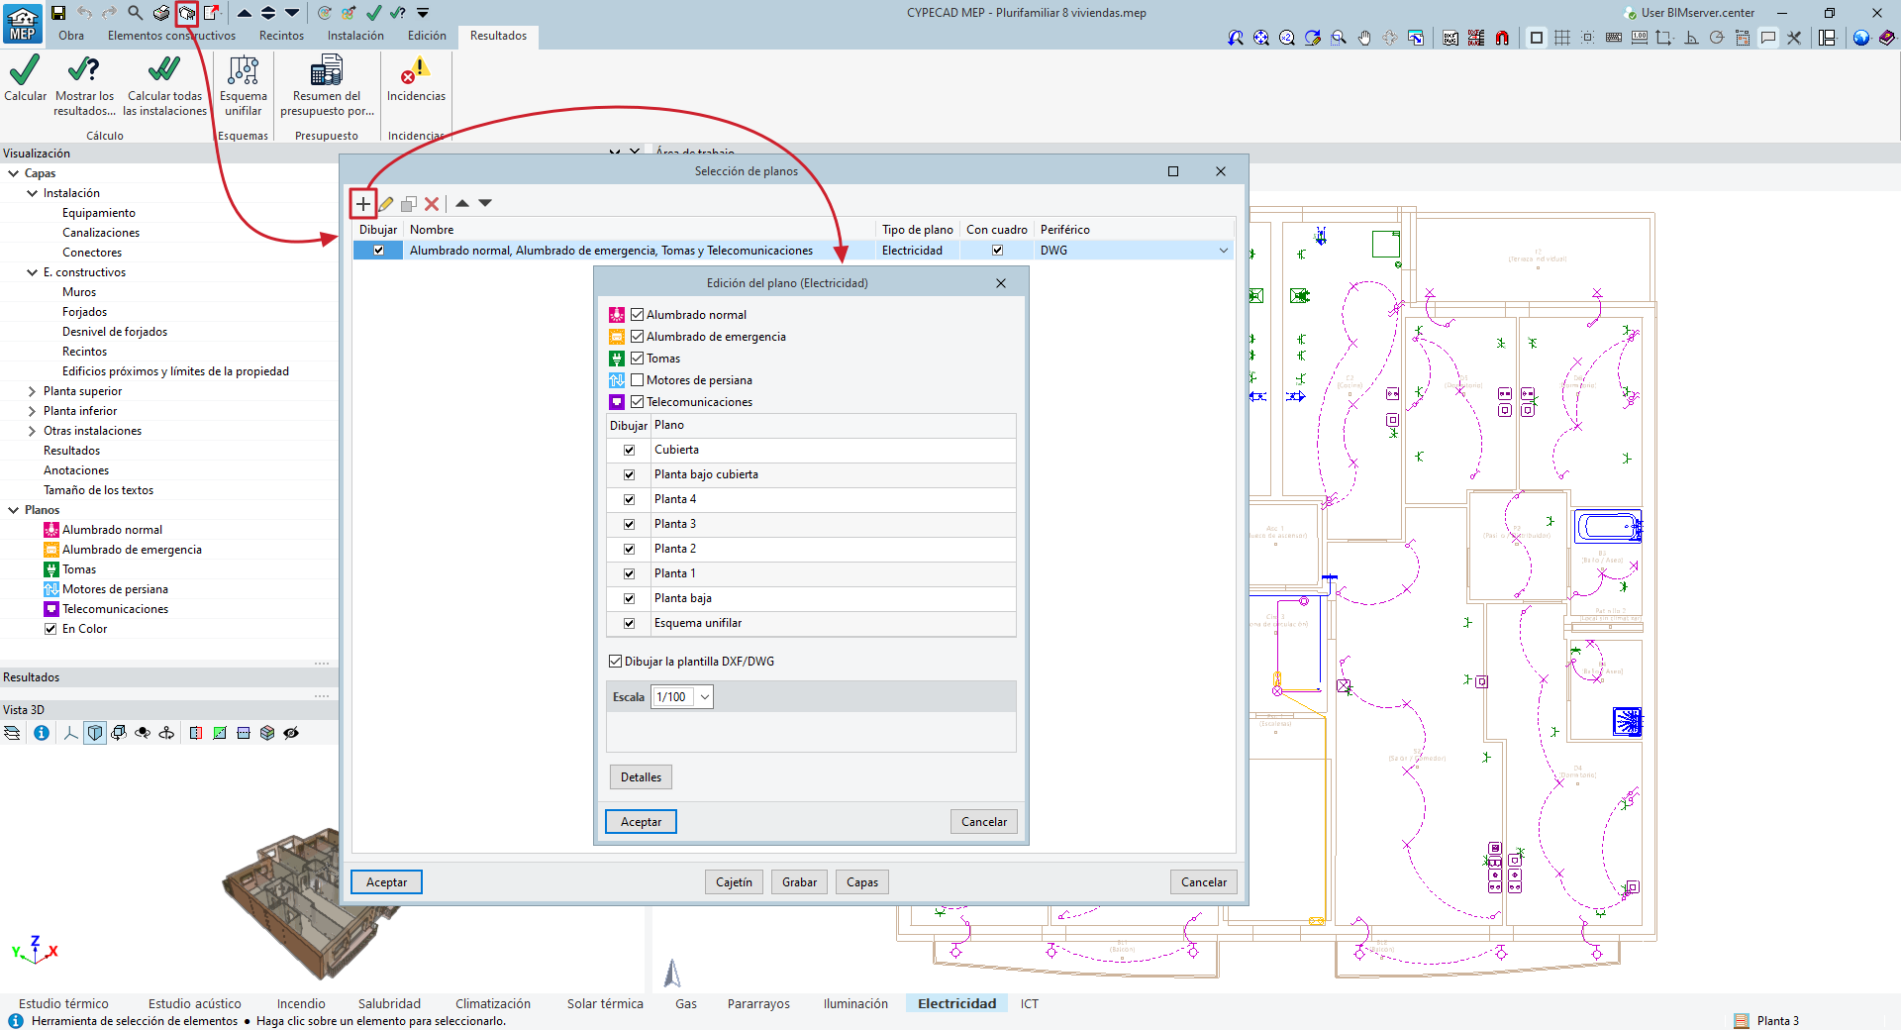
Task: Open the Escala 1/100 dropdown
Action: [x=704, y=697]
